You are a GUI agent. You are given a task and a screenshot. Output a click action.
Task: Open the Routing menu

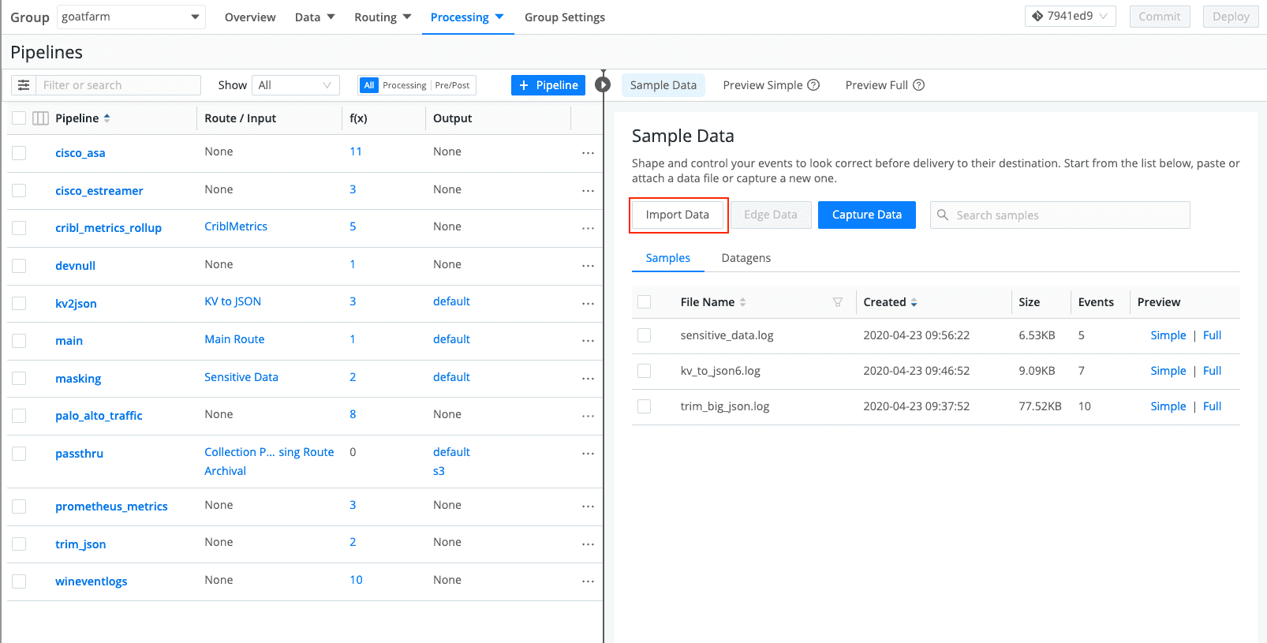click(383, 17)
